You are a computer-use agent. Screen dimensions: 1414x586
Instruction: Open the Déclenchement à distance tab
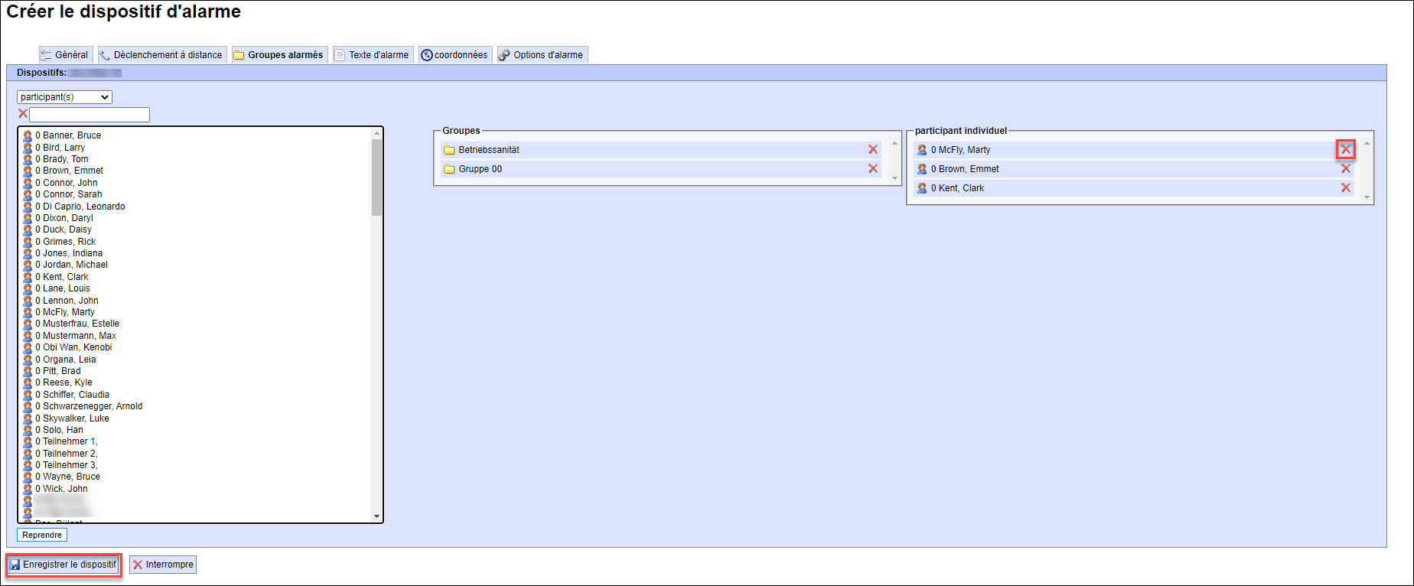[x=162, y=55]
